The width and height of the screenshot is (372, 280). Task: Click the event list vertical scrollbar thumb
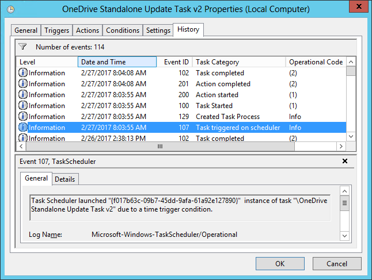[351, 71]
